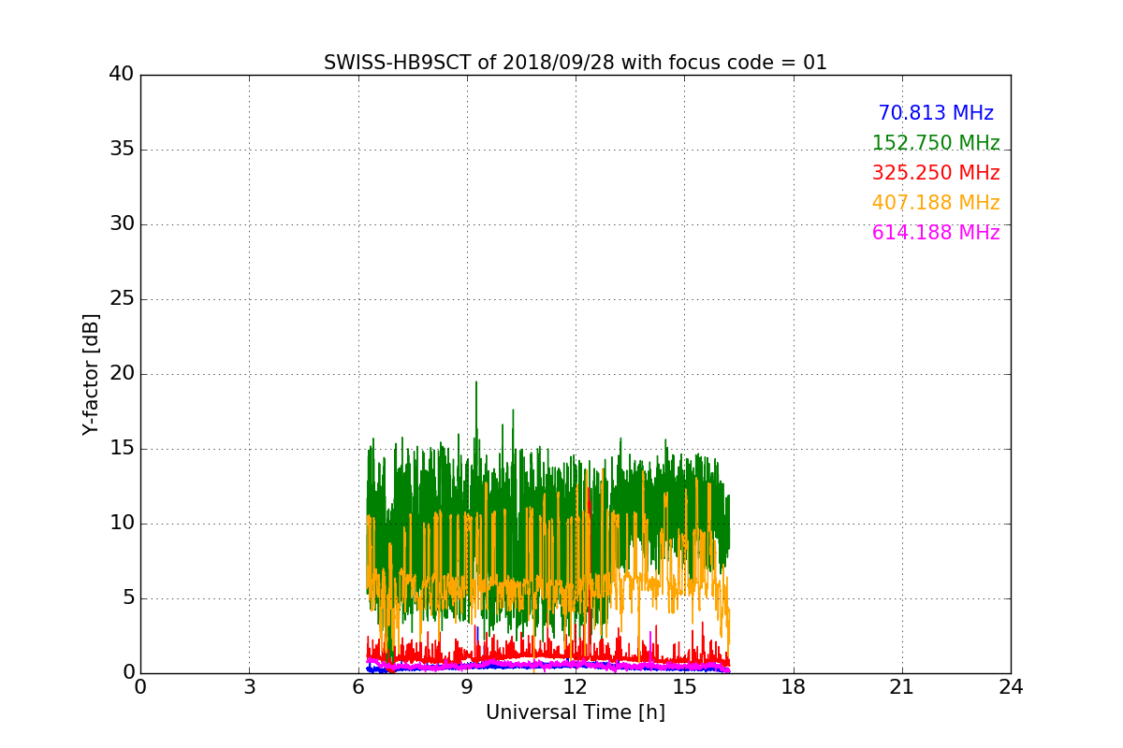
Task: Click the y-axis tick label 20
Action: coord(122,374)
